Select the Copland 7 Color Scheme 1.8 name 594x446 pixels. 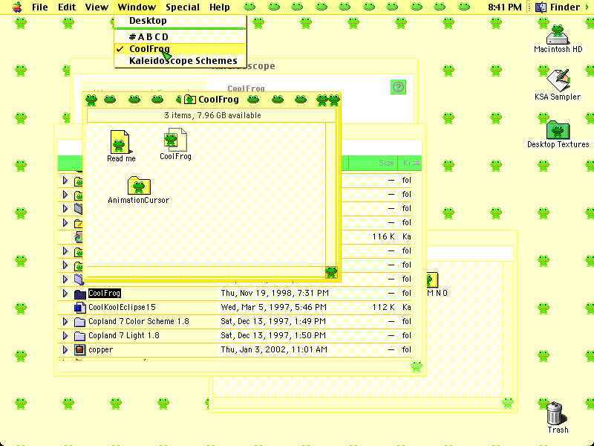(x=139, y=321)
